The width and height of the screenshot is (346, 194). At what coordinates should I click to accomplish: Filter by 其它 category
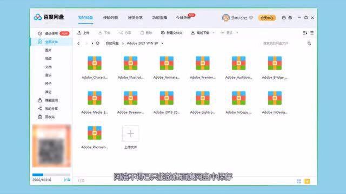[x=48, y=92]
